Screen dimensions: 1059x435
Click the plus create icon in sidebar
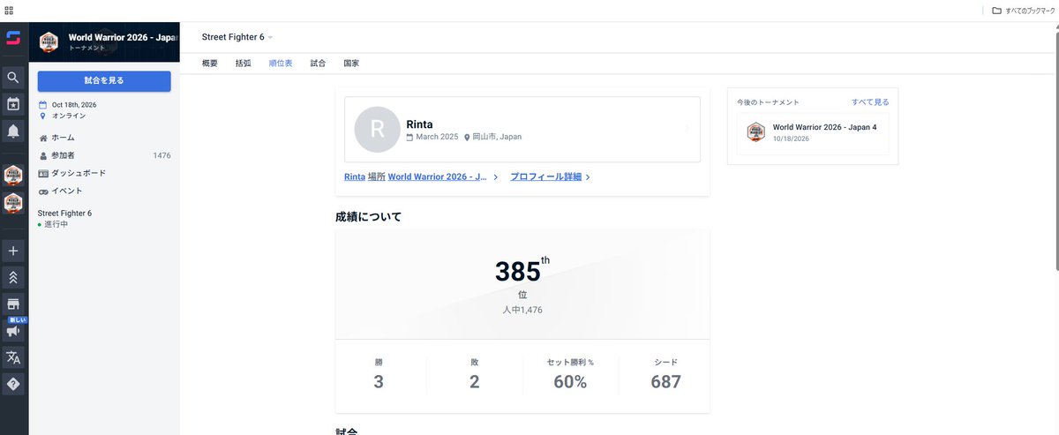[x=13, y=251]
